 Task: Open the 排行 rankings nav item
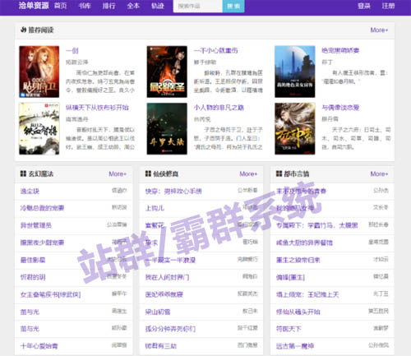click(109, 6)
